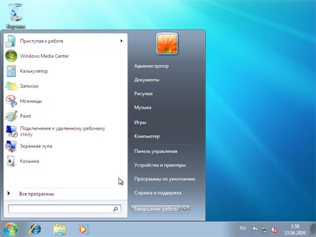Click the Завершение работы button
This screenshot has height=237, width=316.
pos(156,209)
